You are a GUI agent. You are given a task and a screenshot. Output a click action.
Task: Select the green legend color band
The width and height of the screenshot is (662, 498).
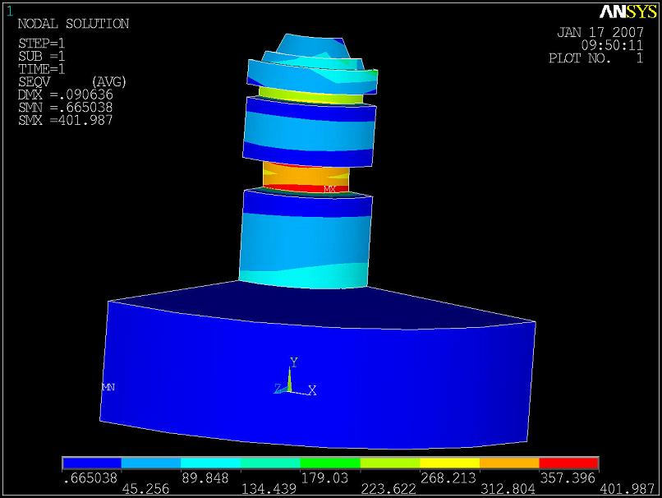(x=330, y=463)
